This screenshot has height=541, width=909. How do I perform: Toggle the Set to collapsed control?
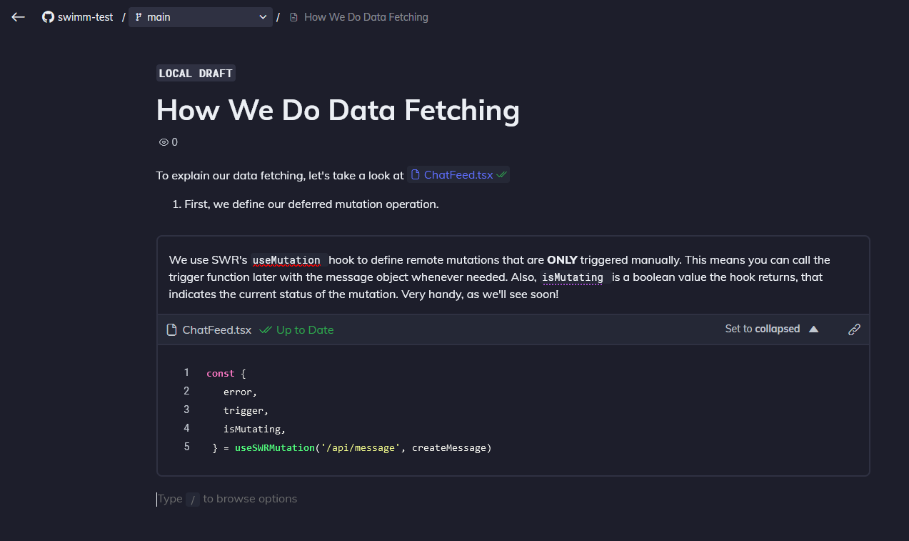coord(762,329)
